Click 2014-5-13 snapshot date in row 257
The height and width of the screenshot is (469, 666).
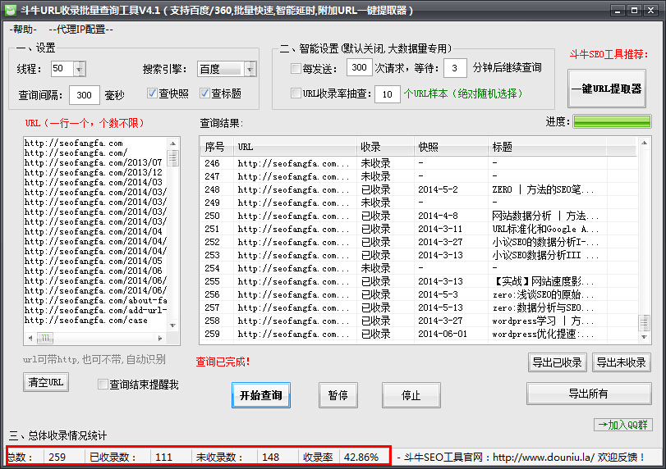439,307
